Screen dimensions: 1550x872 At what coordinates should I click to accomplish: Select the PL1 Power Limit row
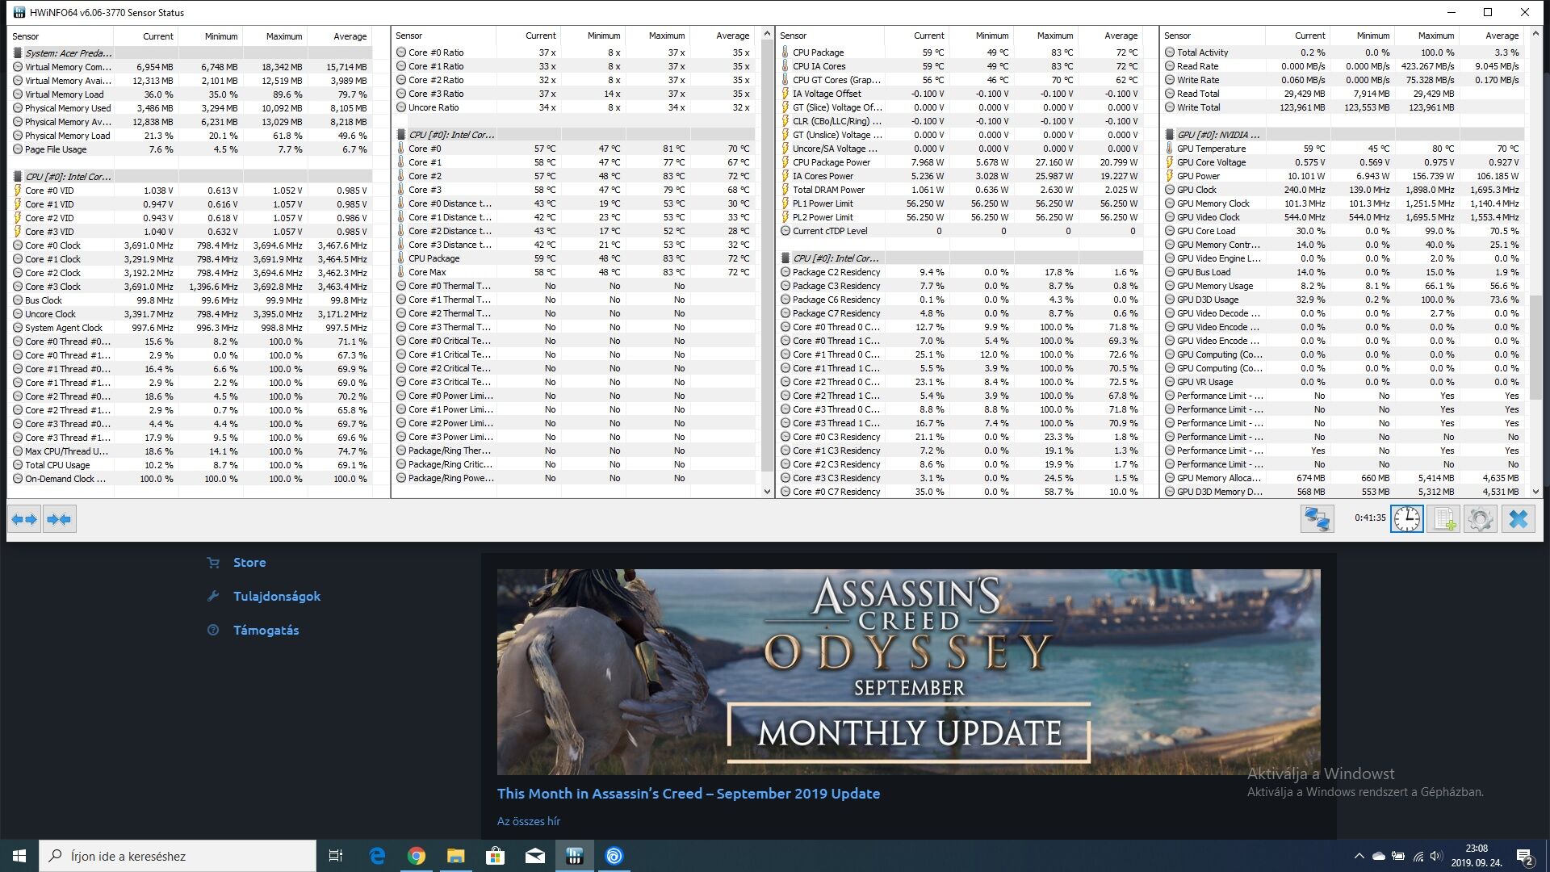click(960, 203)
